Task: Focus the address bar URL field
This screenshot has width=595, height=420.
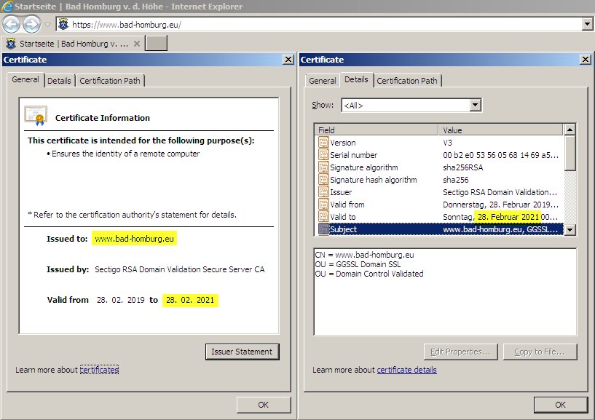Action: point(319,25)
